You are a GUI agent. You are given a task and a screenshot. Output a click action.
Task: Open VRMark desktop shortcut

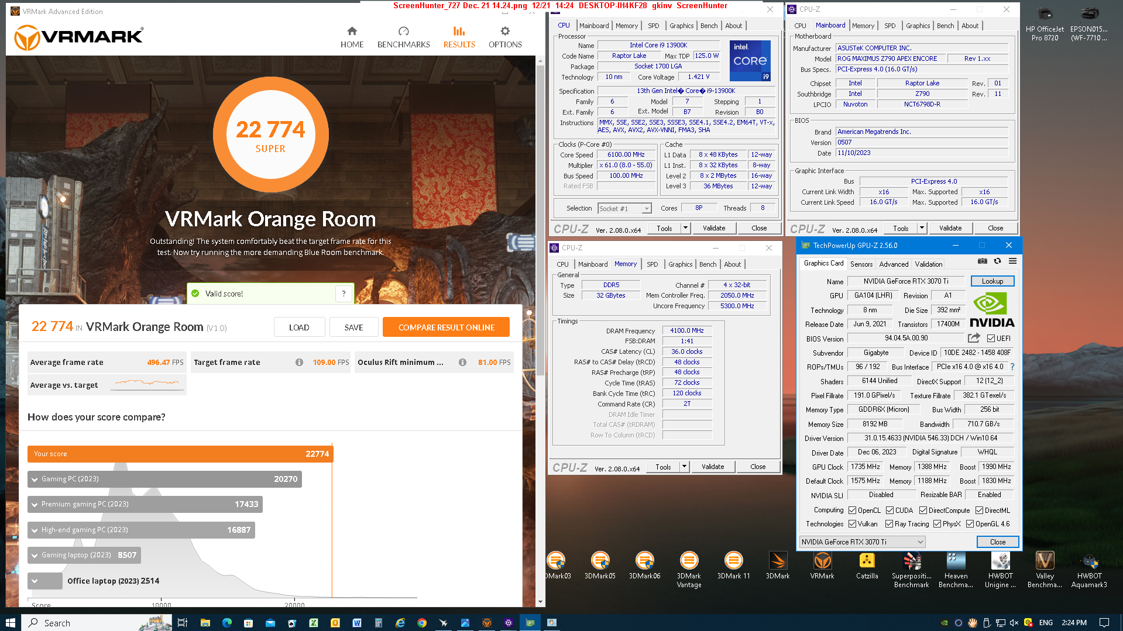coord(822,566)
